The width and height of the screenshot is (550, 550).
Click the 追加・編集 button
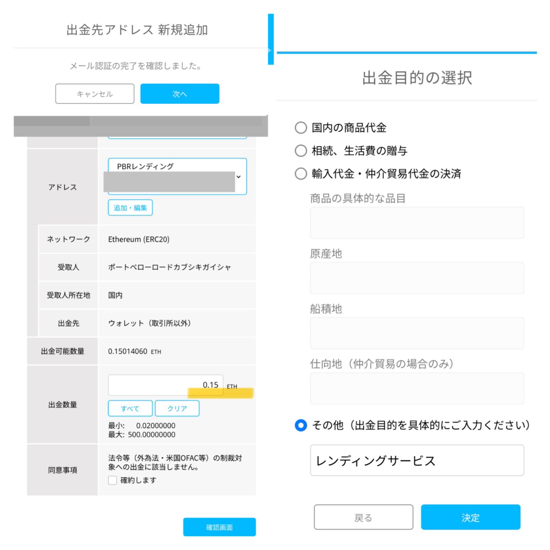tap(130, 208)
